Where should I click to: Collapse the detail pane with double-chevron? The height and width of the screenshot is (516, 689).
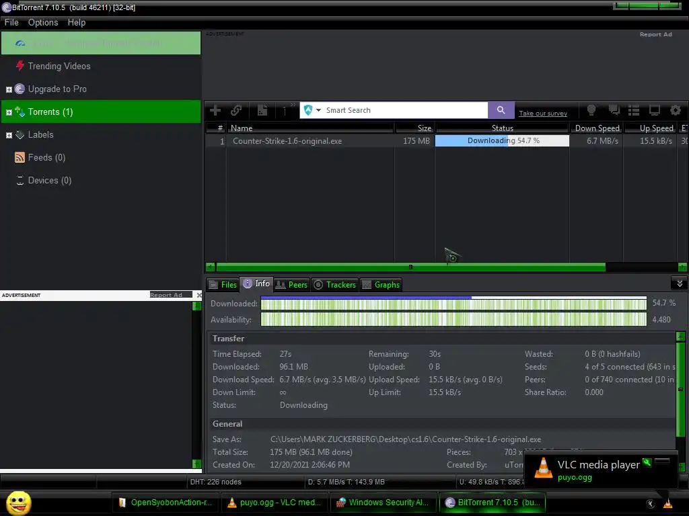(x=680, y=284)
